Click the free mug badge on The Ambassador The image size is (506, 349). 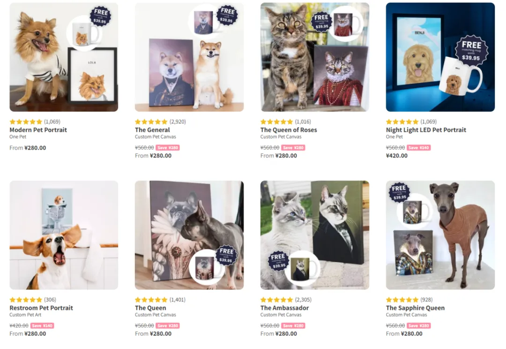point(279,261)
